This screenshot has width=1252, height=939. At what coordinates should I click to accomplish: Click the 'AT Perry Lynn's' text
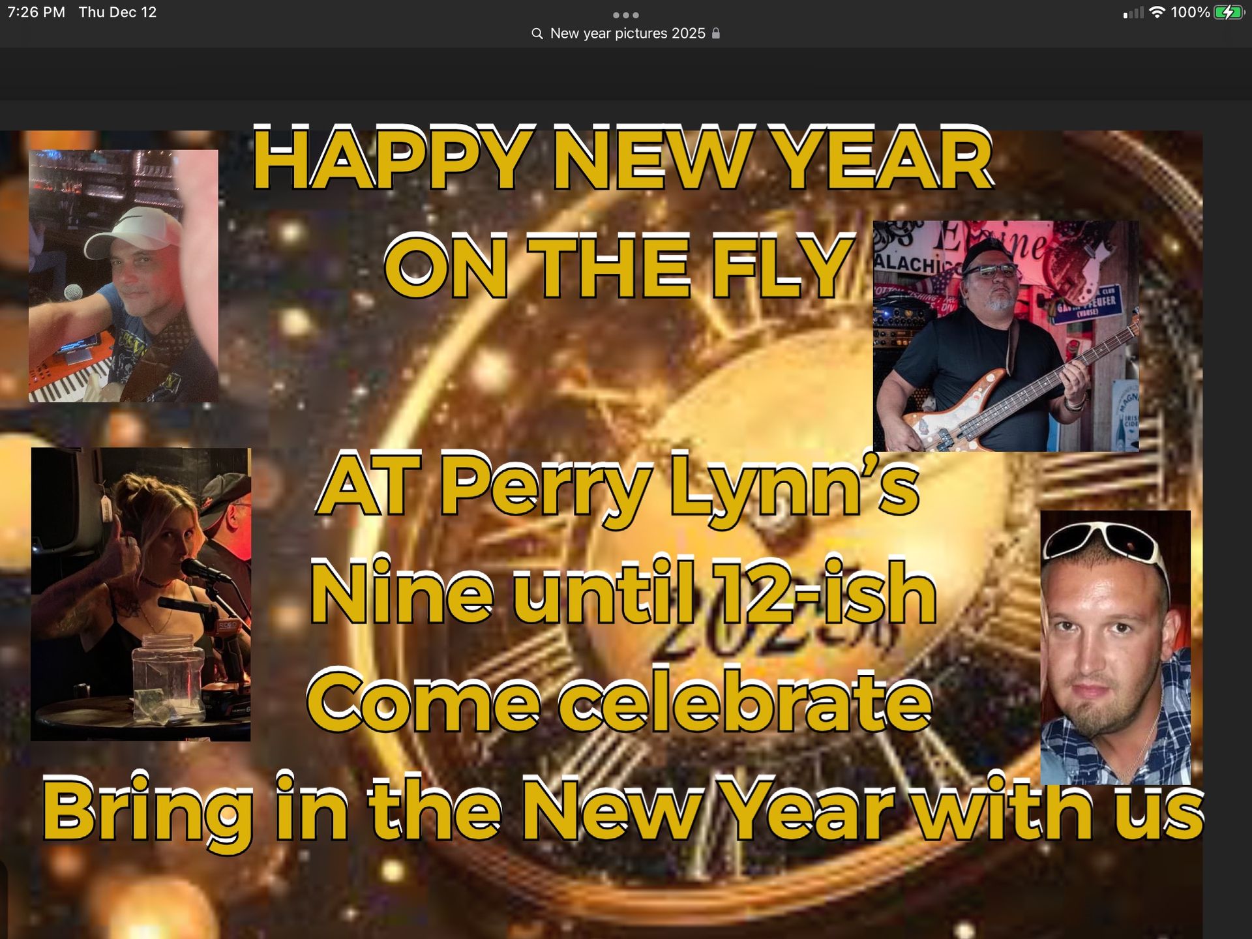pos(618,486)
